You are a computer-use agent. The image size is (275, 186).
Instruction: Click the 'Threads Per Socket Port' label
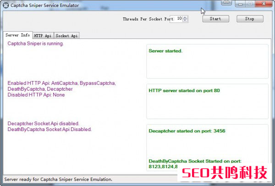pos(148,19)
